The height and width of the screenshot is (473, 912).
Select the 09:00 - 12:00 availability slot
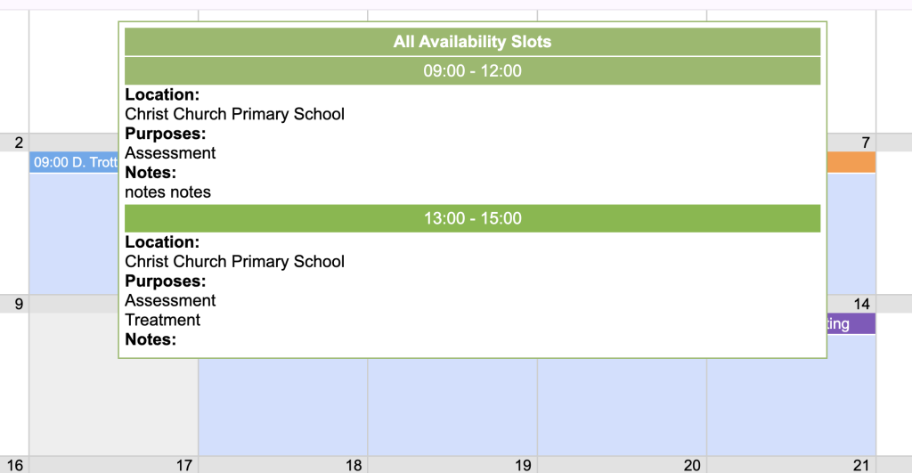(472, 71)
